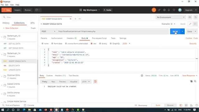Open the Save Response dropdown

(190, 75)
